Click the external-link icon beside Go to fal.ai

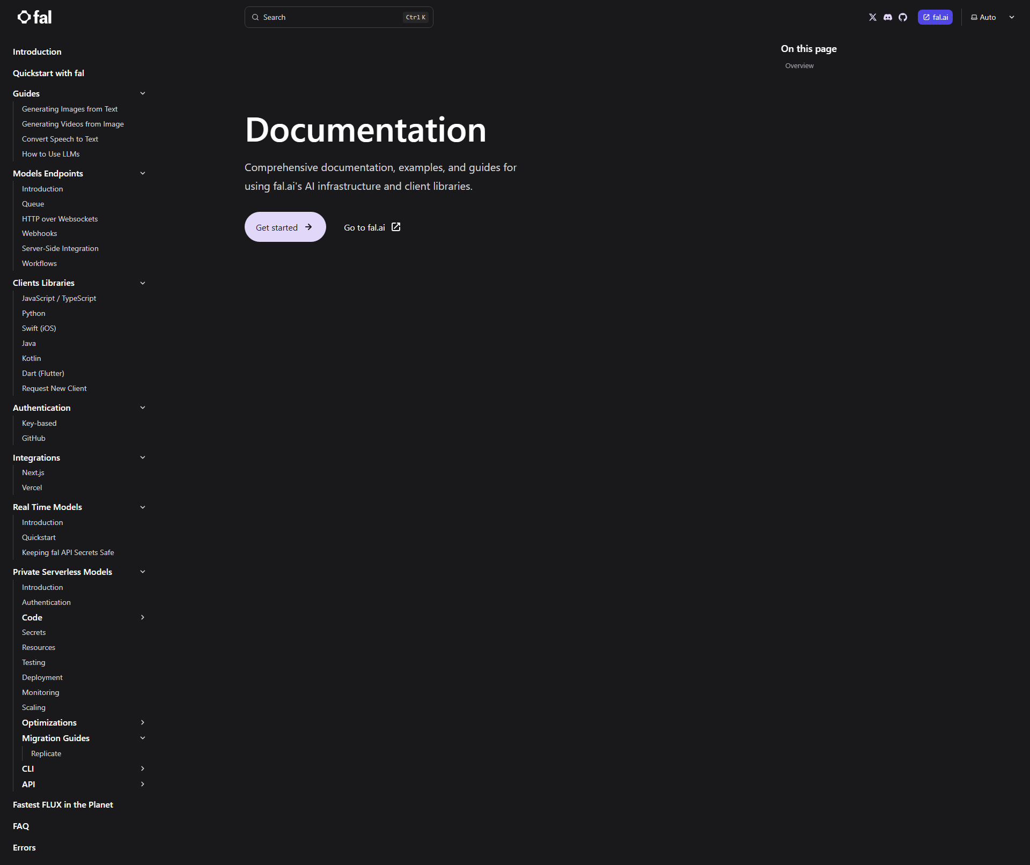396,227
